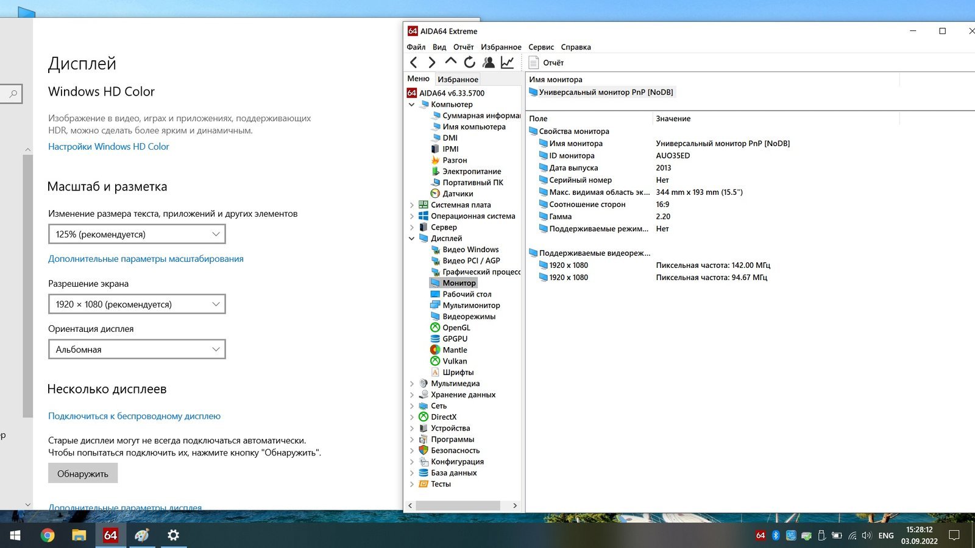Open the Отчёт menu in menu bar
The width and height of the screenshot is (975, 548).
coord(464,47)
